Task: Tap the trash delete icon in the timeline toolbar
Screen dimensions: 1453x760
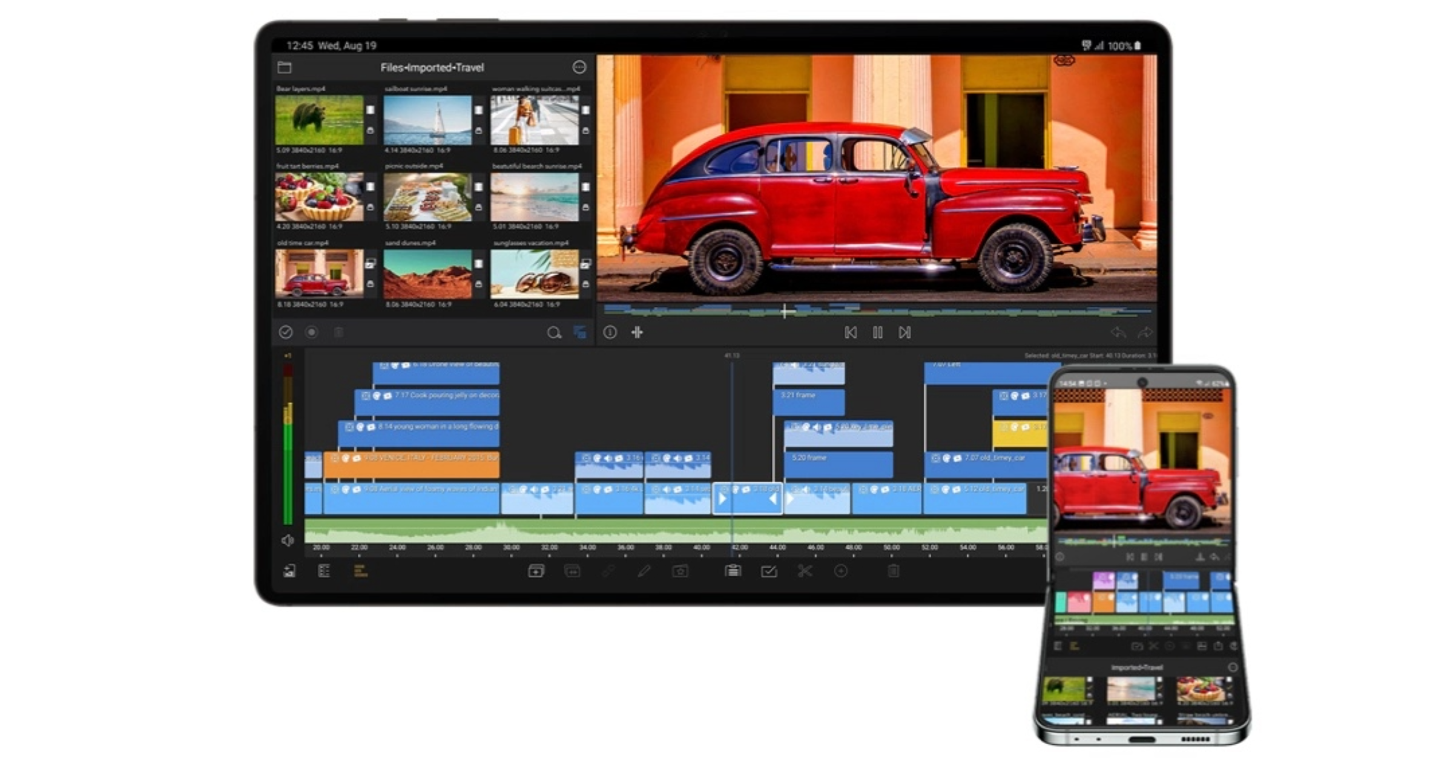Action: click(893, 571)
